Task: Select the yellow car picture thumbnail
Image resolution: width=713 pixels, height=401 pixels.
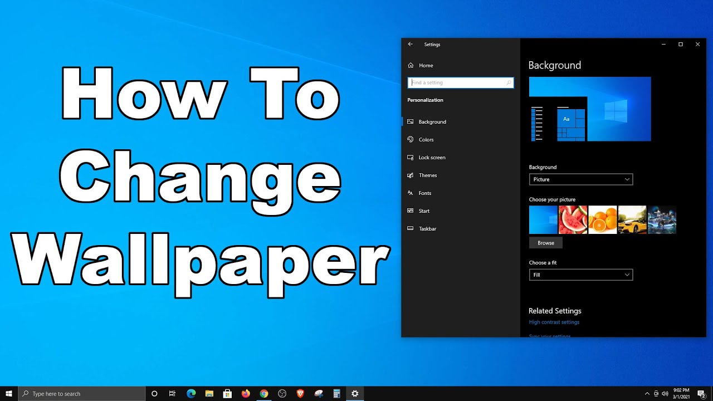Action: 632,219
